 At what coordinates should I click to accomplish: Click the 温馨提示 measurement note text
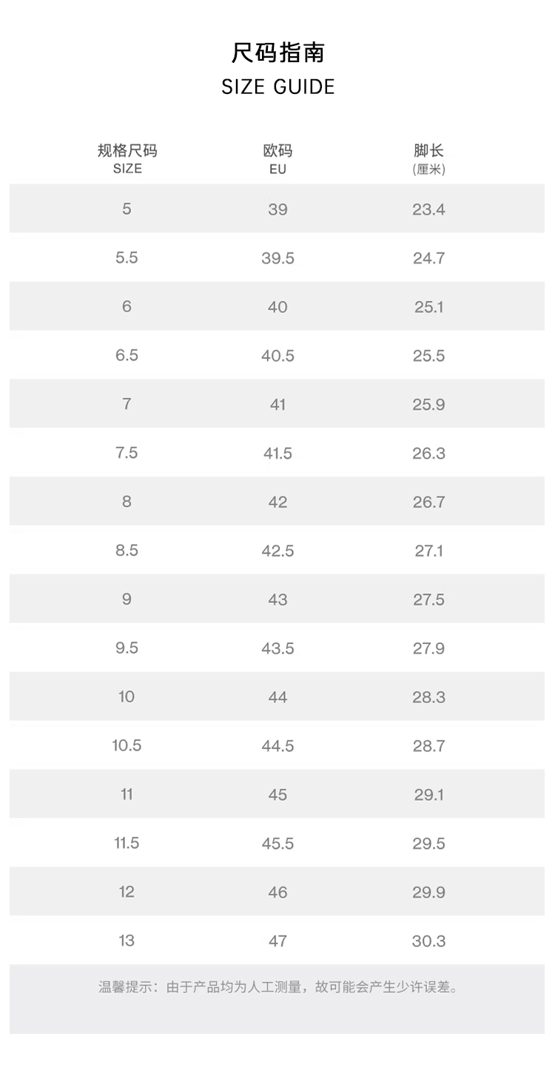click(x=277, y=987)
